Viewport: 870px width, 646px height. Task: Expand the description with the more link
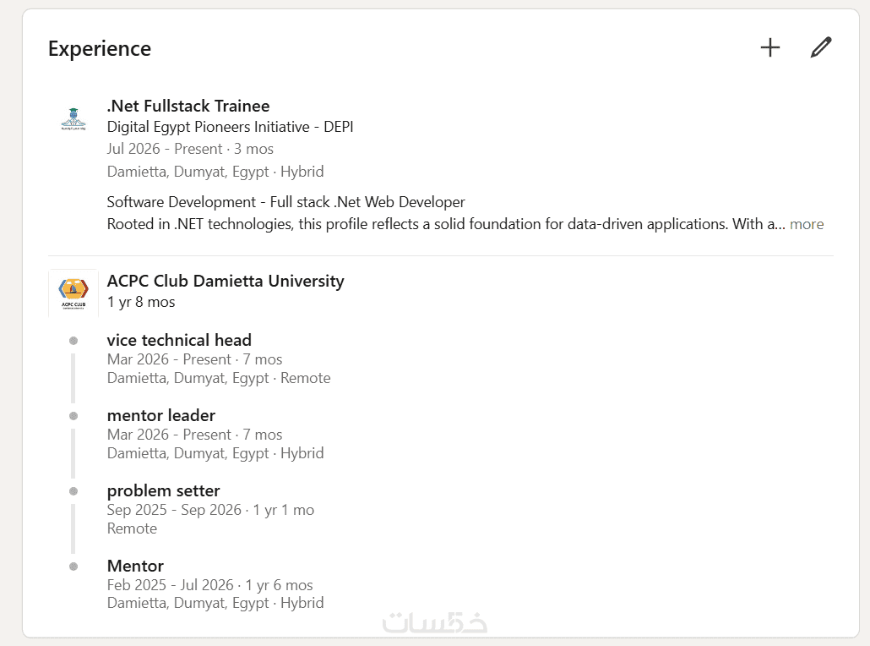(x=806, y=224)
